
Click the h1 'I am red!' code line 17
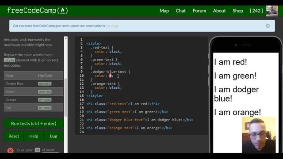(123, 104)
